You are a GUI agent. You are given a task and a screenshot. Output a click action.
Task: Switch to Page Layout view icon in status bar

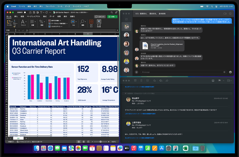coord(84,142)
